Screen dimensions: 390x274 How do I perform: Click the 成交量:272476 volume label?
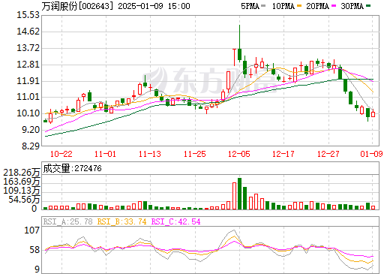tap(73, 168)
